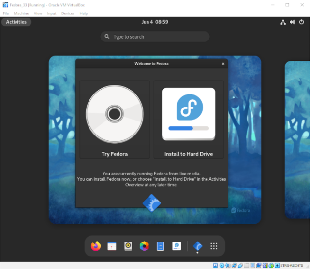Focus the Type to search field
This screenshot has width=310, height=269.
155,37
